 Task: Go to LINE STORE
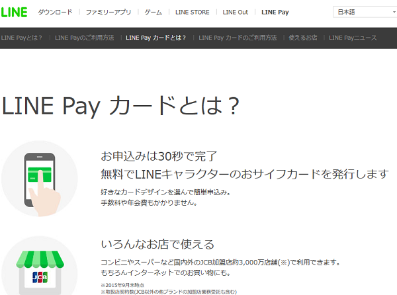coord(193,12)
